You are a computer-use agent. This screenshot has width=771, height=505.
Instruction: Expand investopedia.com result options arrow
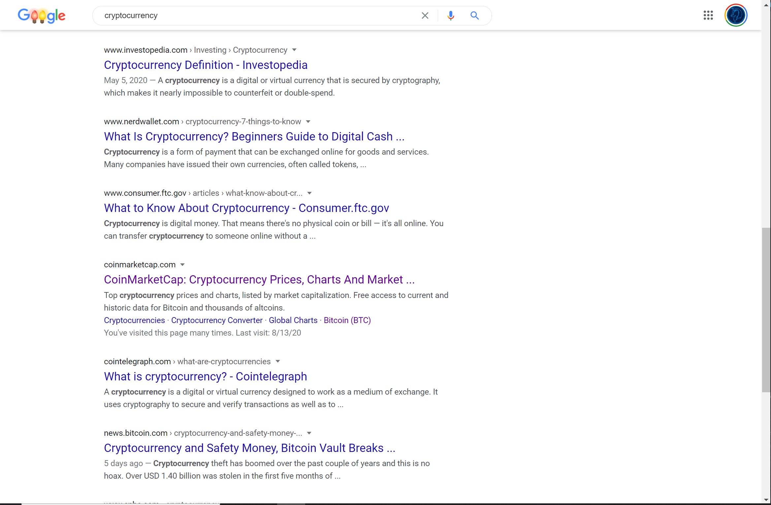[294, 50]
